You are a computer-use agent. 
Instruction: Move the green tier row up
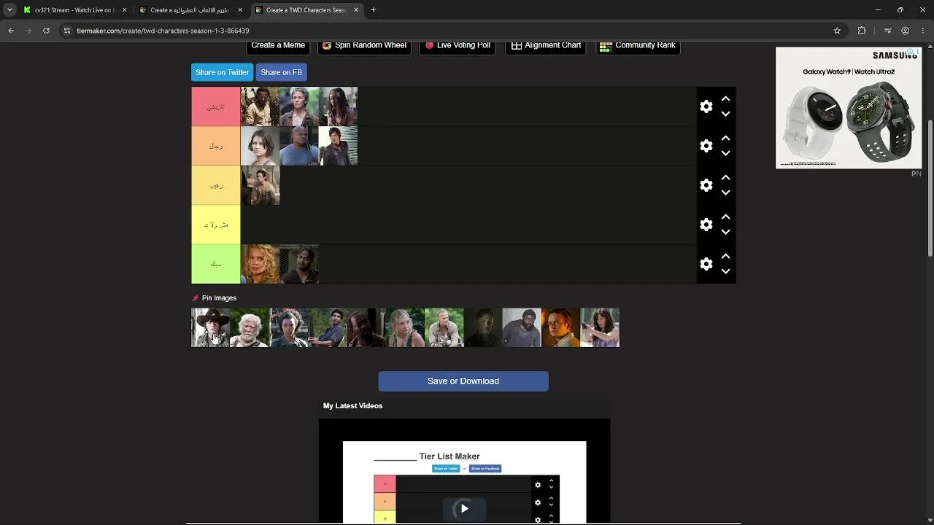coord(725,256)
